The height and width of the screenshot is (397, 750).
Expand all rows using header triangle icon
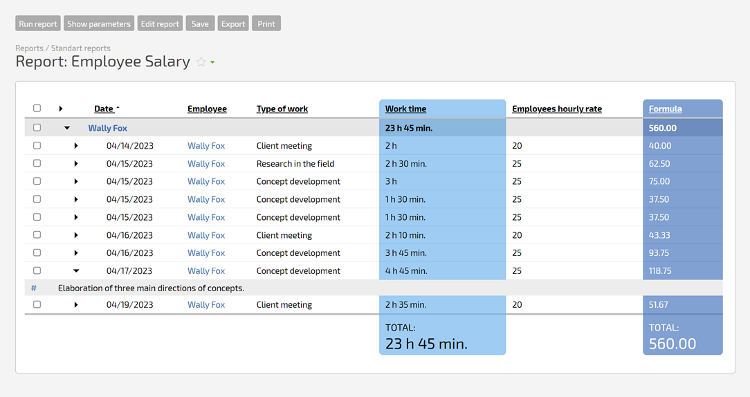point(61,109)
